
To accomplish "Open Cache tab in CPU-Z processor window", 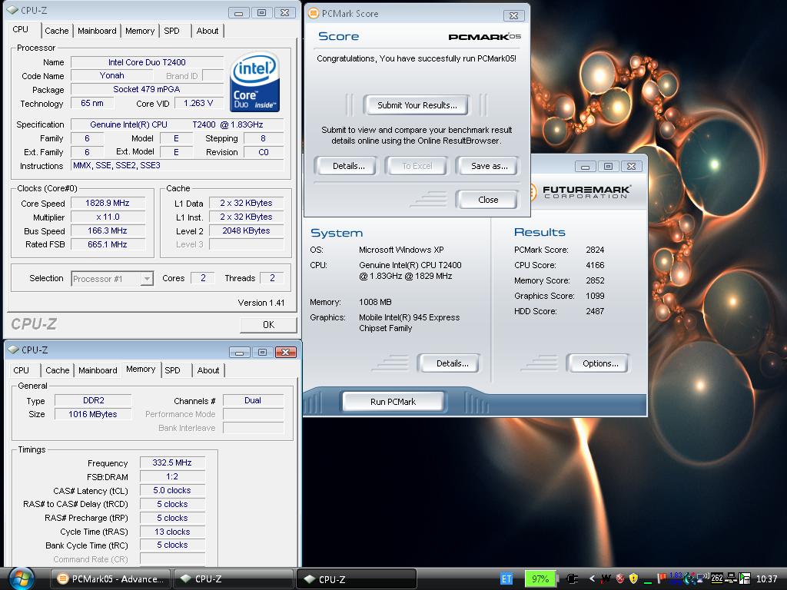I will [57, 31].
